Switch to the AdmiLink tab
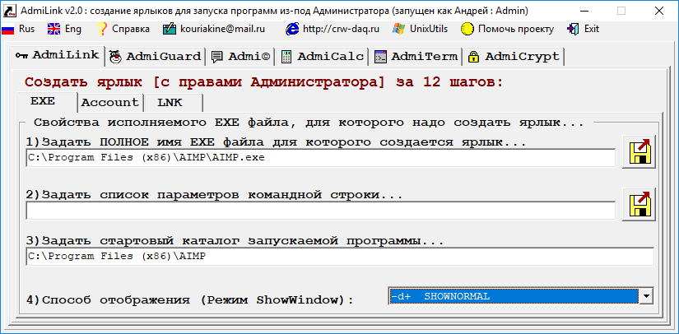679x334 pixels. [58, 55]
